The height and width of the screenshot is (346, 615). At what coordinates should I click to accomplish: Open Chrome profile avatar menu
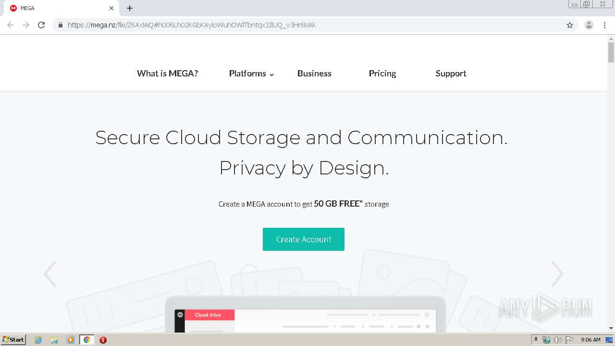pyautogui.click(x=589, y=25)
